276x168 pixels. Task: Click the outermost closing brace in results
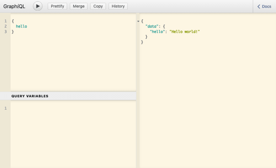tap(142, 42)
